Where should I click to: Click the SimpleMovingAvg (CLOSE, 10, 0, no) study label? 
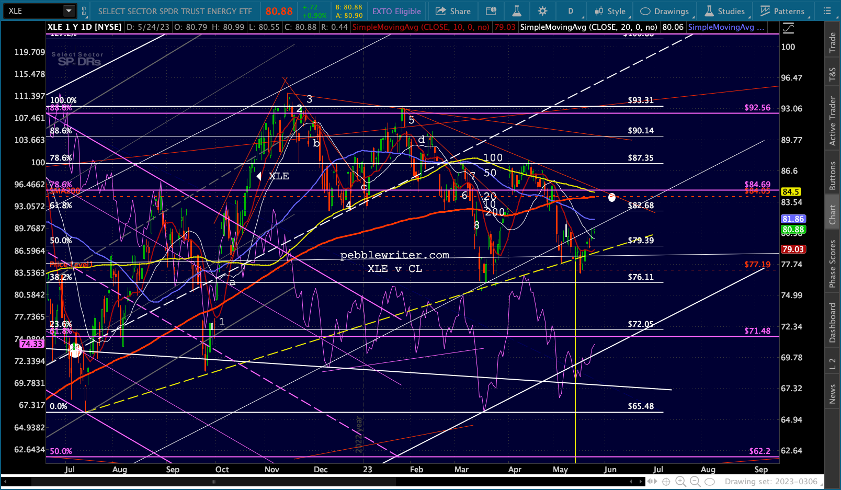point(421,27)
